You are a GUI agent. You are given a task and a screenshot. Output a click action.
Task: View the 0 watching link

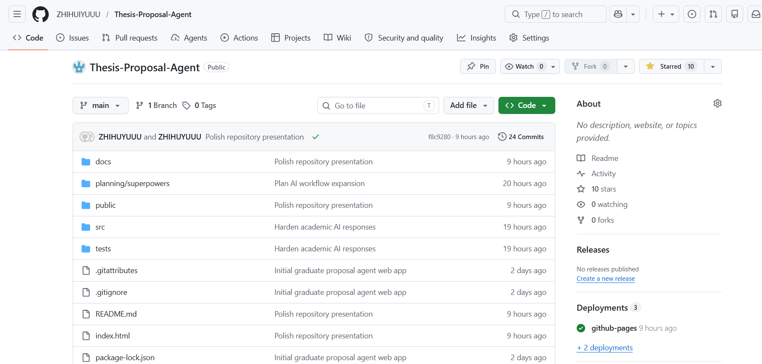point(602,204)
